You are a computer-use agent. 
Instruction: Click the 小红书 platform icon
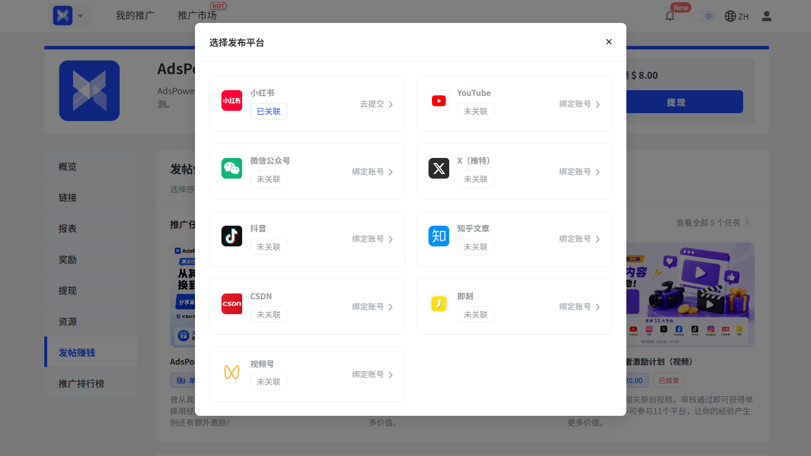pyautogui.click(x=232, y=101)
